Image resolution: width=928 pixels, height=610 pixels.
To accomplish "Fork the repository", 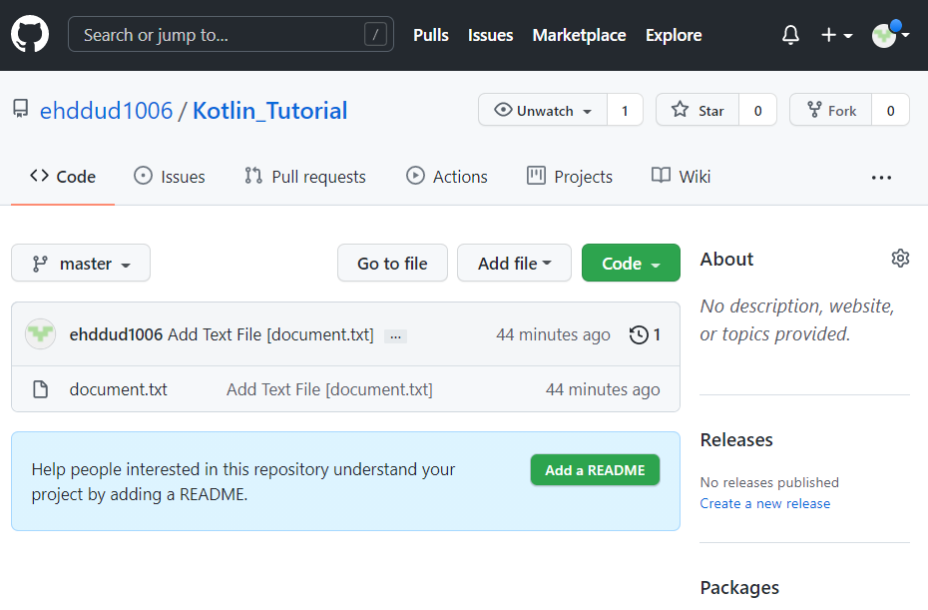I will pyautogui.click(x=831, y=110).
